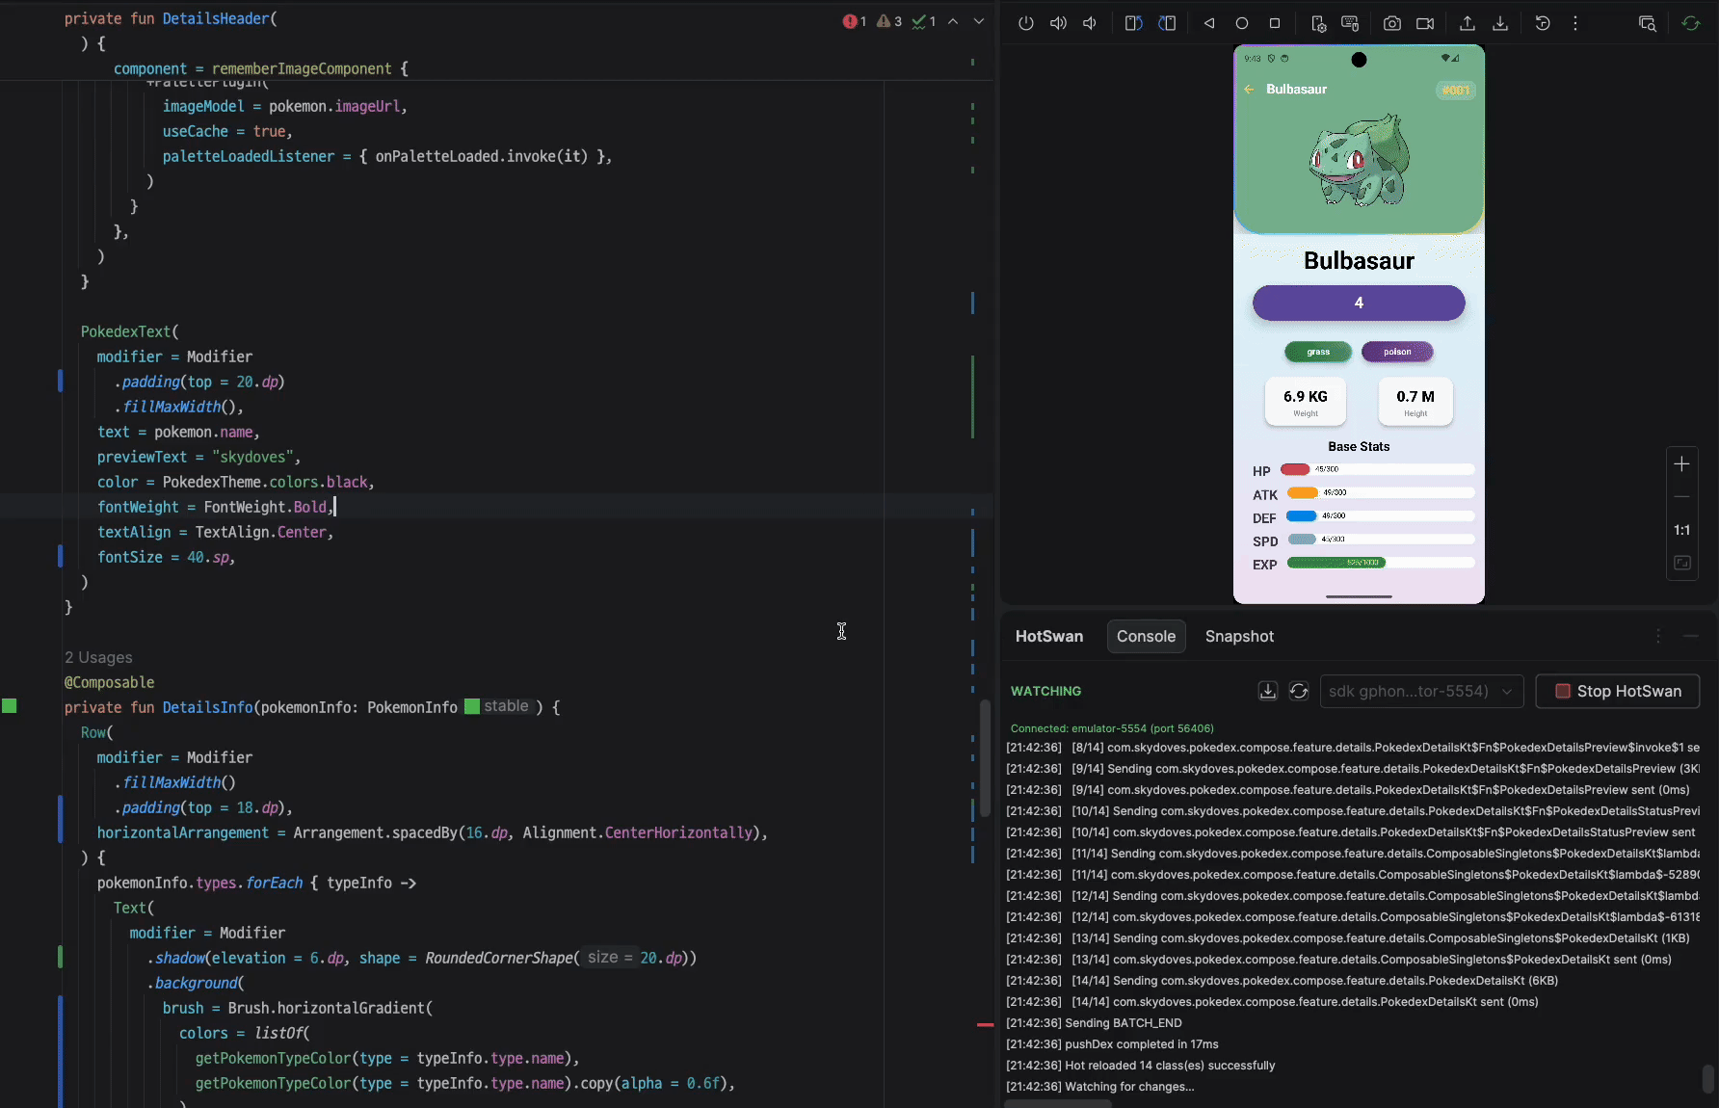Zoom out emulator with minus button
Image resolution: width=1719 pixels, height=1108 pixels.
click(x=1681, y=497)
